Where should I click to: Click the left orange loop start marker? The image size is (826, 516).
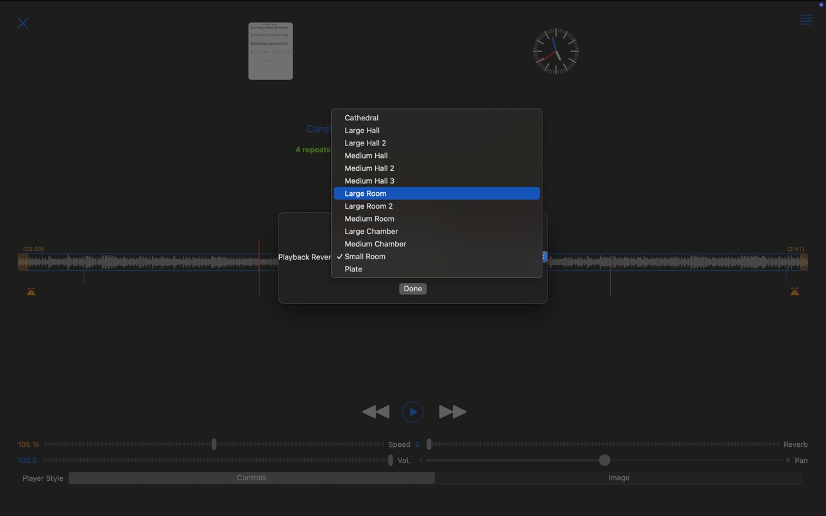[x=31, y=292]
